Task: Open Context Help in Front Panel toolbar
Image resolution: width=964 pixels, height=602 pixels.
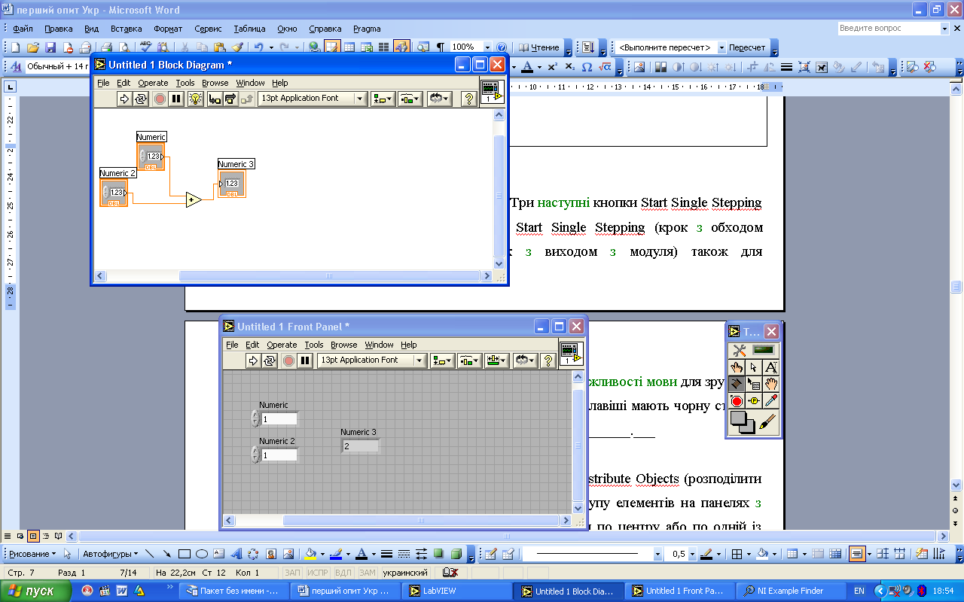Action: coord(548,360)
